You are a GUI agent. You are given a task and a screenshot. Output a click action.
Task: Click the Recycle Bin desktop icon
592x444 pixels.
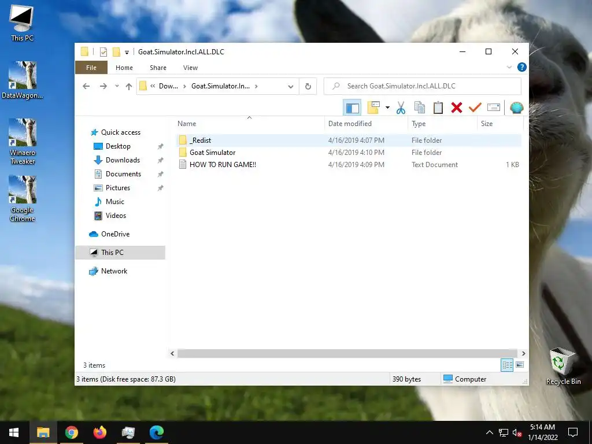pos(563,366)
